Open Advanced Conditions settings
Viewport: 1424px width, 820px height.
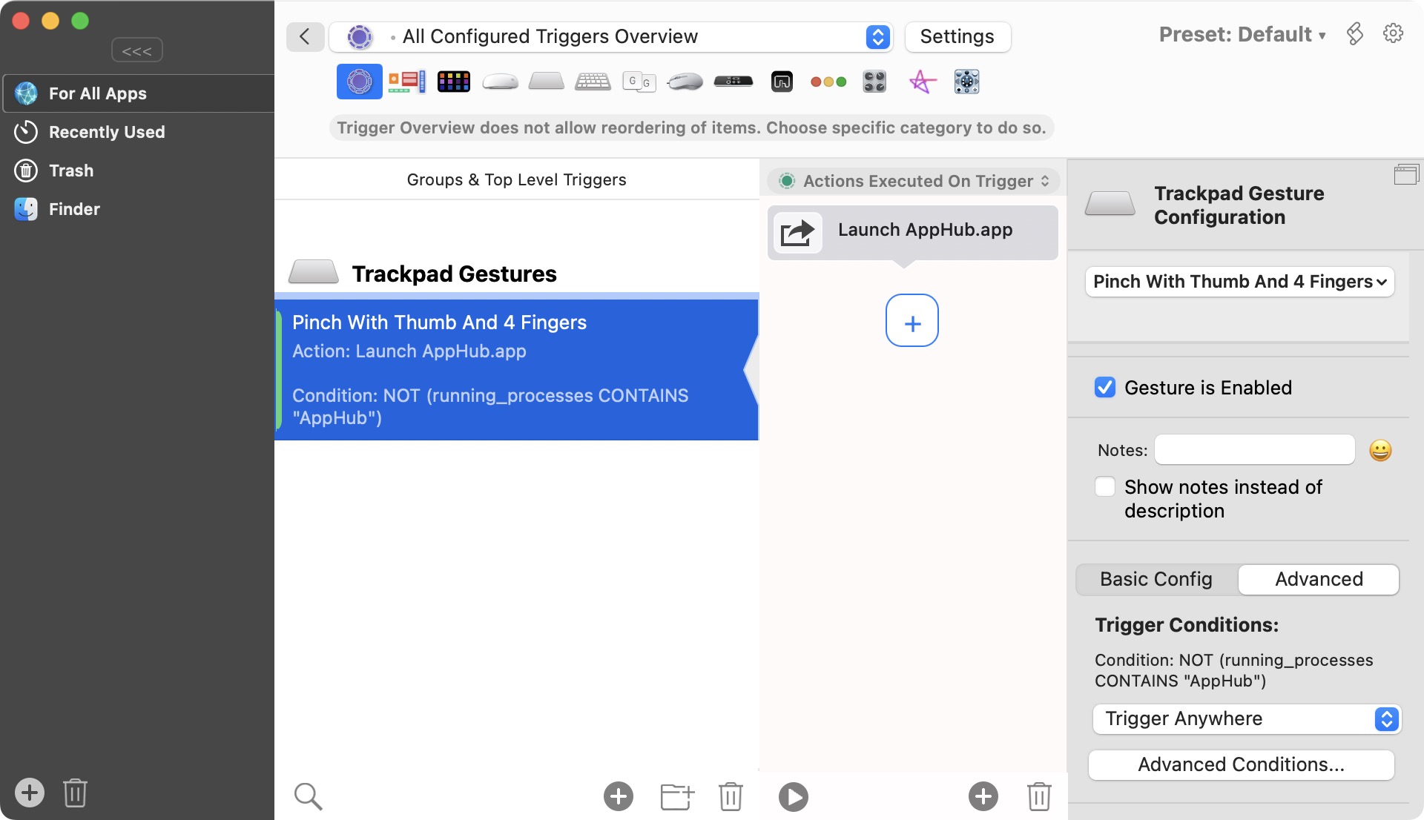coord(1241,764)
